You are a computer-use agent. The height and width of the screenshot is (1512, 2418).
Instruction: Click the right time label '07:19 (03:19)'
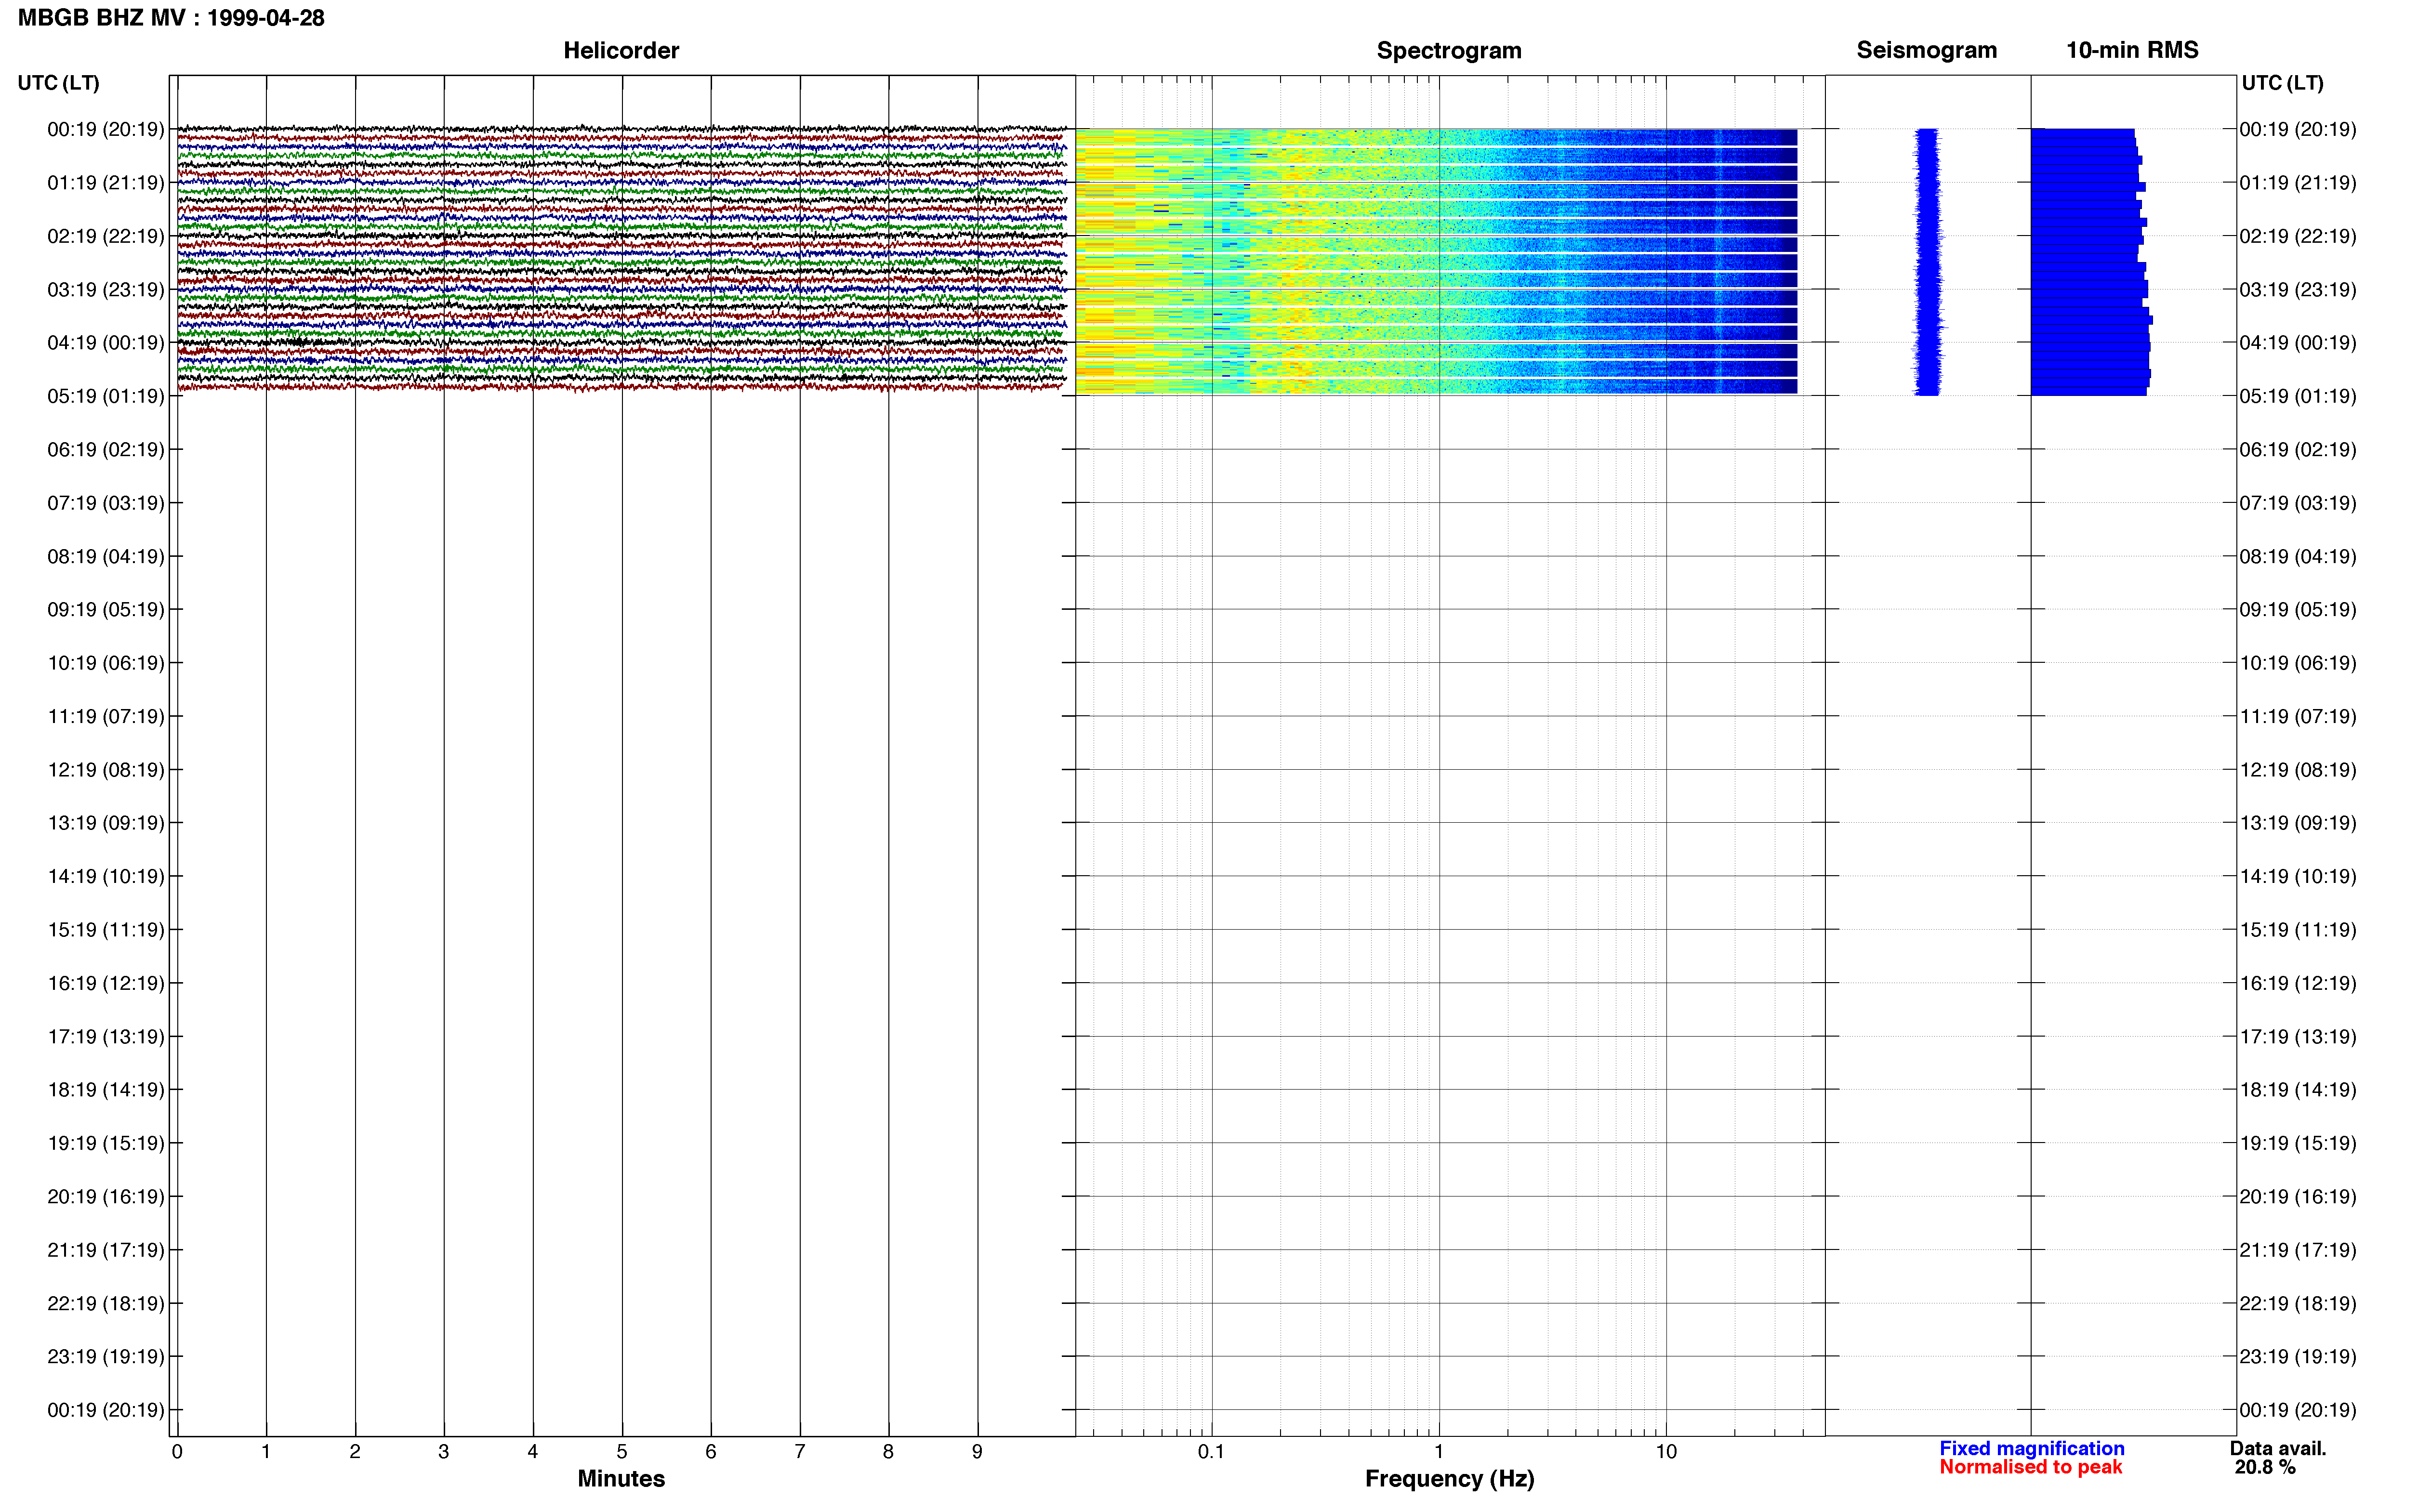tap(2298, 503)
